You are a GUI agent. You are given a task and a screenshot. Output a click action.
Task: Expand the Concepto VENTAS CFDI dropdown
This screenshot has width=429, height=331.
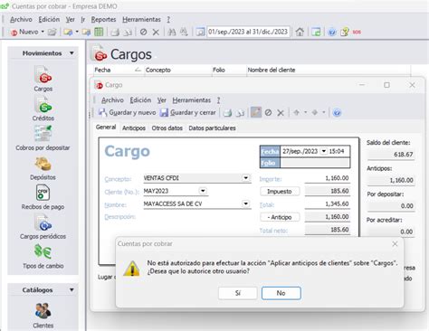[x=246, y=178]
